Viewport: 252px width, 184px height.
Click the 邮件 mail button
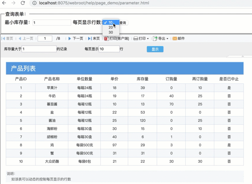click(x=179, y=38)
